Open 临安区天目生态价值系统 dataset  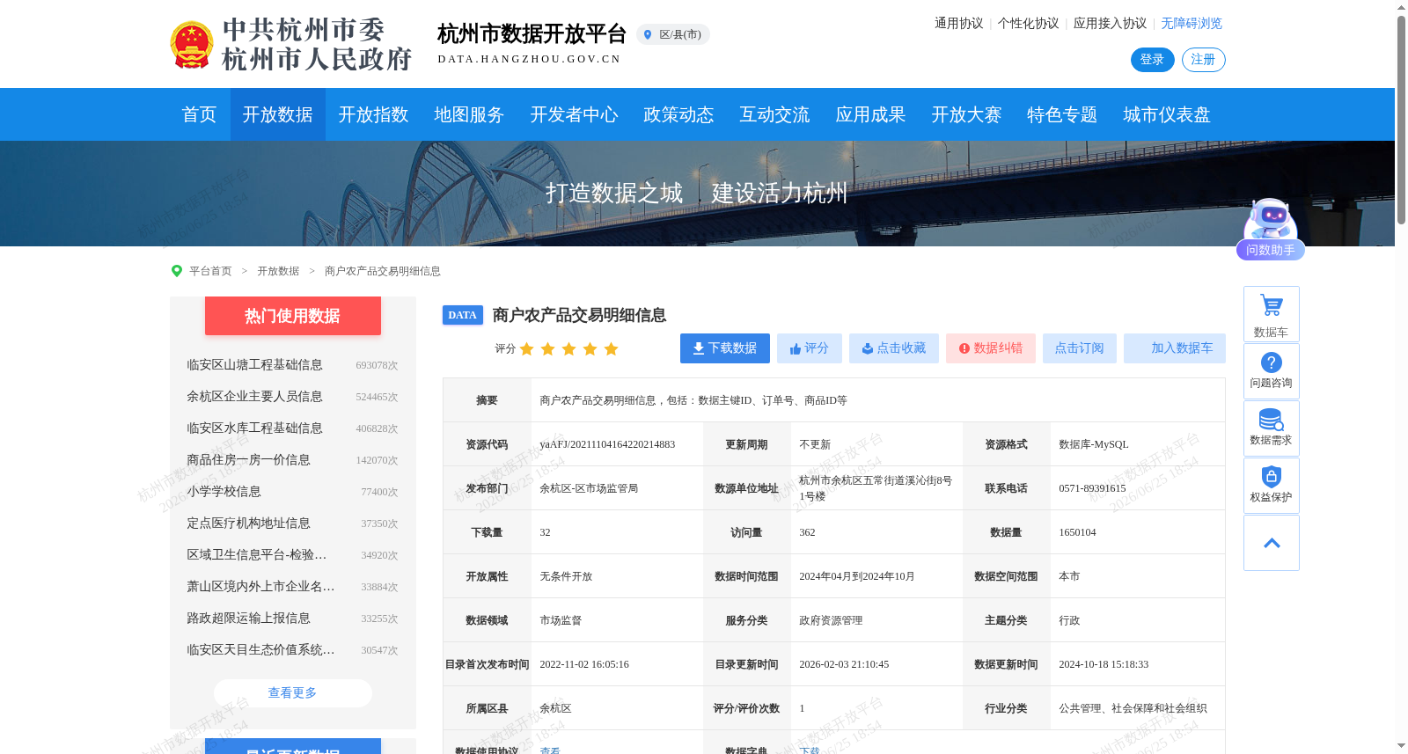(261, 650)
